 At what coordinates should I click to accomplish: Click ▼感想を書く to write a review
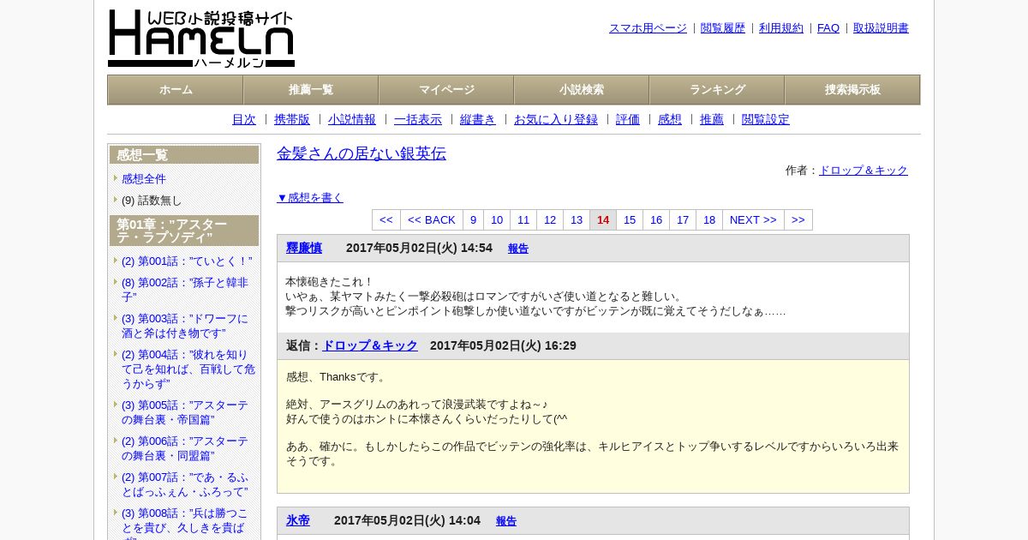(310, 197)
